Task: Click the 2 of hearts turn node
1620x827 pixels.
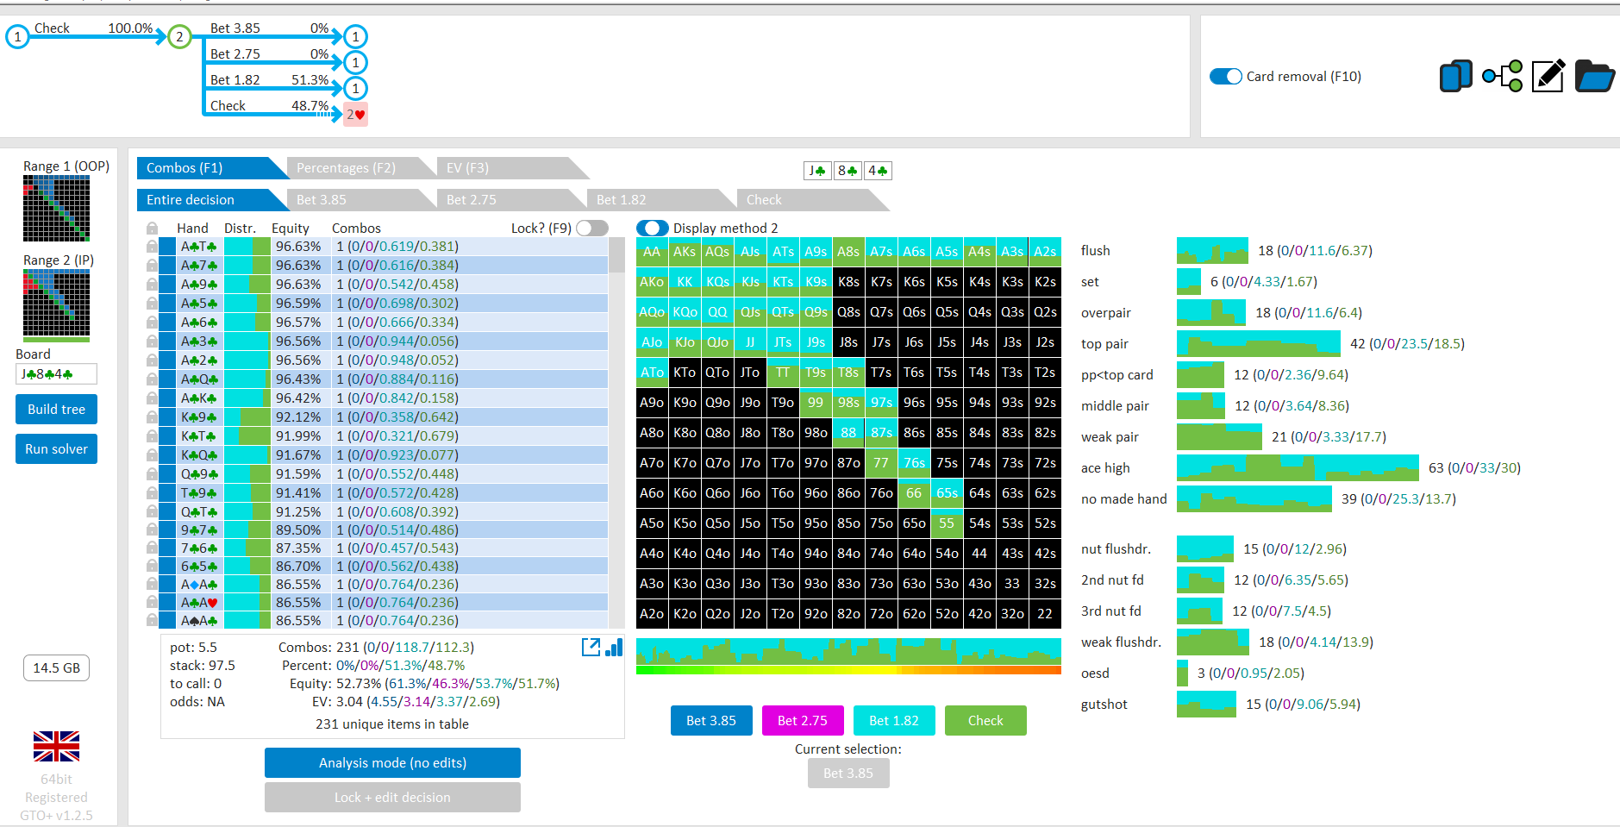Action: [355, 115]
